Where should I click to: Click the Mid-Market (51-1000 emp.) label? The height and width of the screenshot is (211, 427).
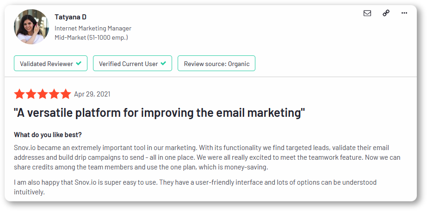click(x=91, y=37)
